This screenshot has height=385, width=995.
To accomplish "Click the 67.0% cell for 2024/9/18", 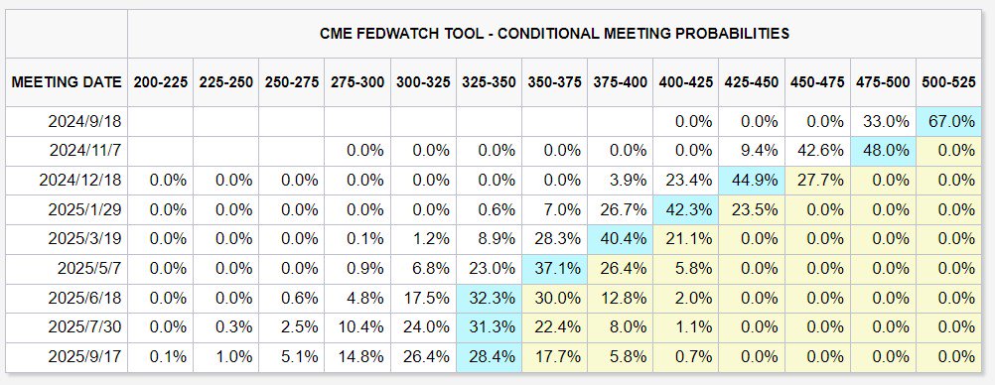I will [x=948, y=121].
